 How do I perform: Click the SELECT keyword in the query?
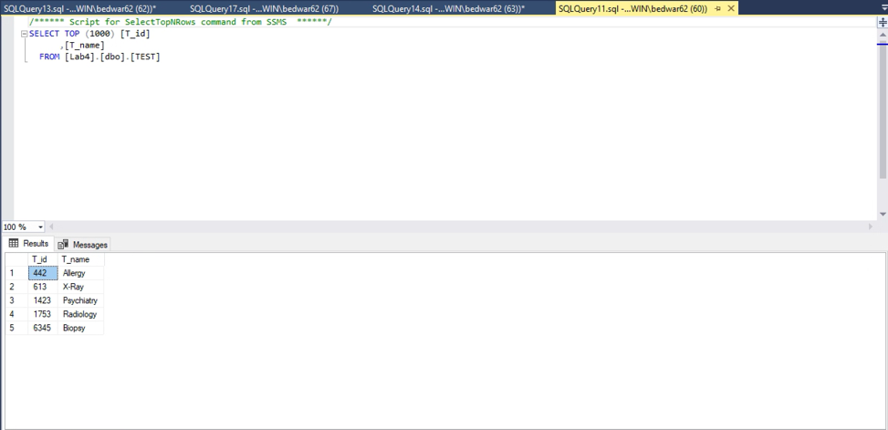44,34
